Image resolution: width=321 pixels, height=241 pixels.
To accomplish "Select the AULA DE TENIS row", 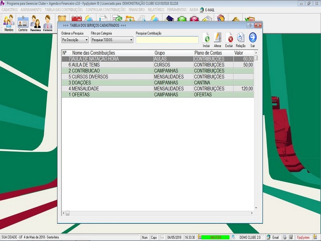I will point(112,65).
